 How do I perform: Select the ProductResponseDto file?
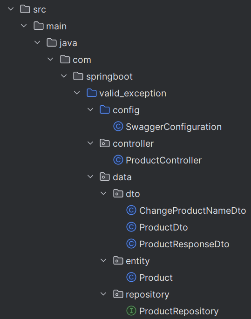point(178,244)
